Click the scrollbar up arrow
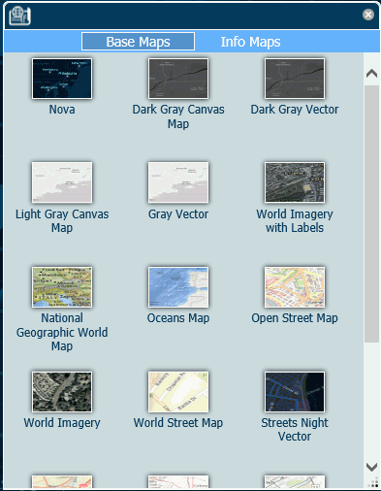 pyautogui.click(x=372, y=74)
